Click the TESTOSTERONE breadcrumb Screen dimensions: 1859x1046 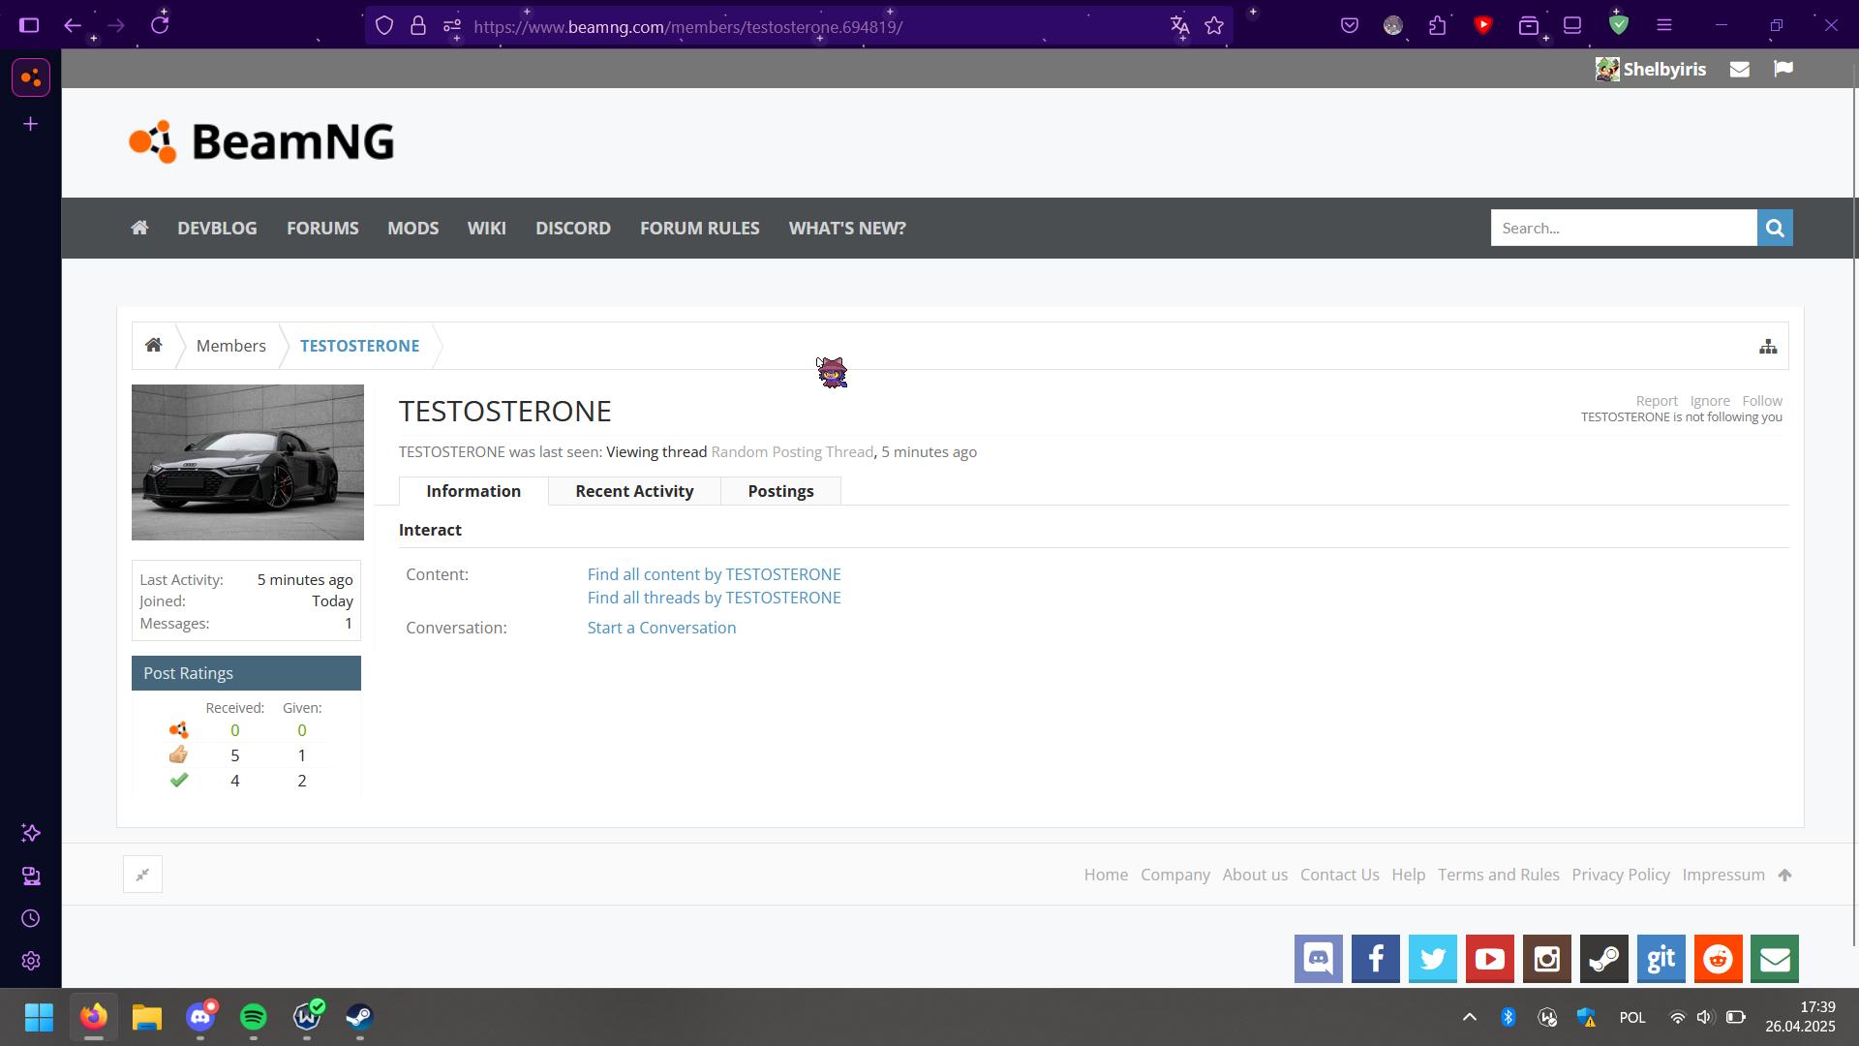coord(359,346)
